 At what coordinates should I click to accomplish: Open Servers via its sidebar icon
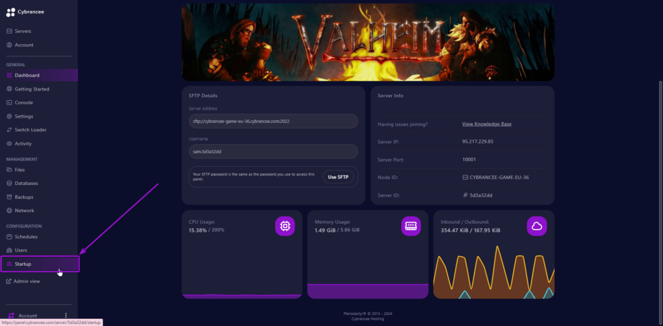tap(9, 31)
